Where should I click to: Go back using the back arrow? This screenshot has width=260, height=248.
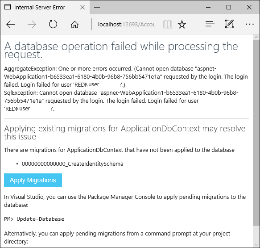point(10,25)
